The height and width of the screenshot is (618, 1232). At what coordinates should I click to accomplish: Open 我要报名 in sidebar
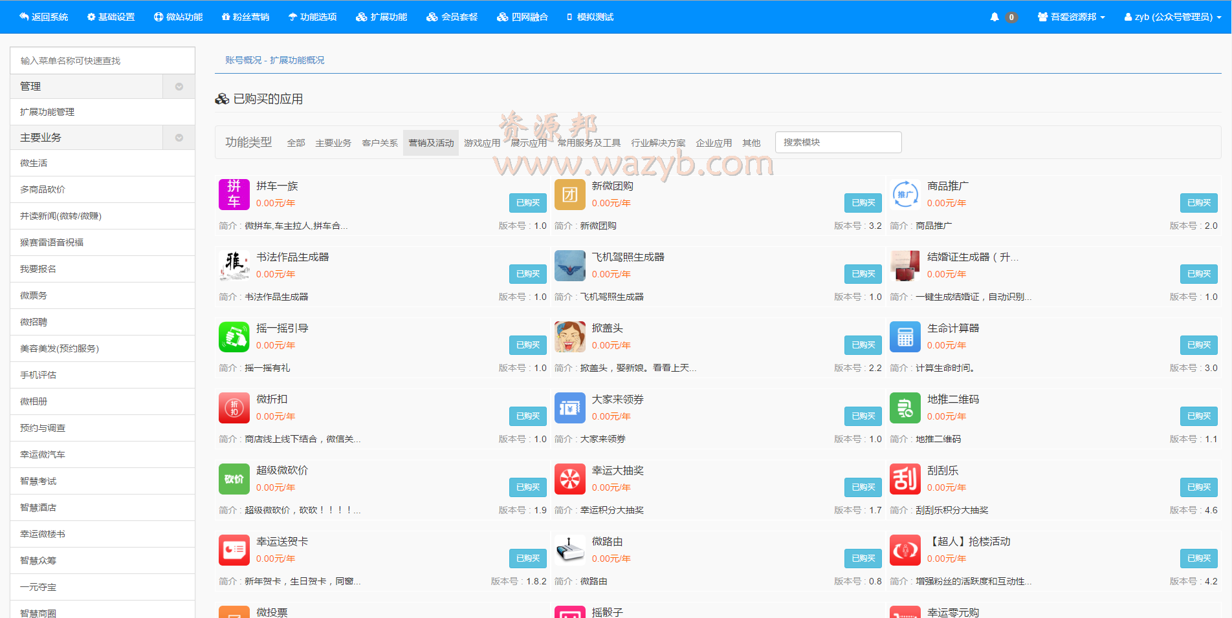(103, 269)
